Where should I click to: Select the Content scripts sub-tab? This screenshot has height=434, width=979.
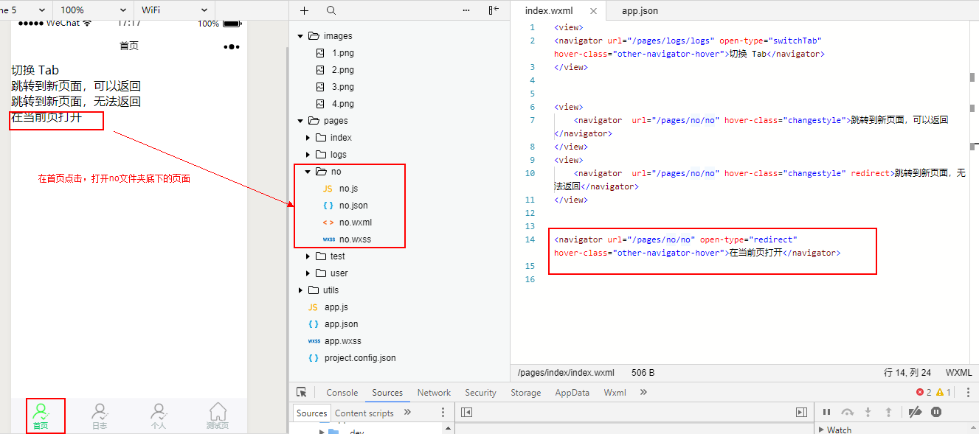[x=364, y=413]
